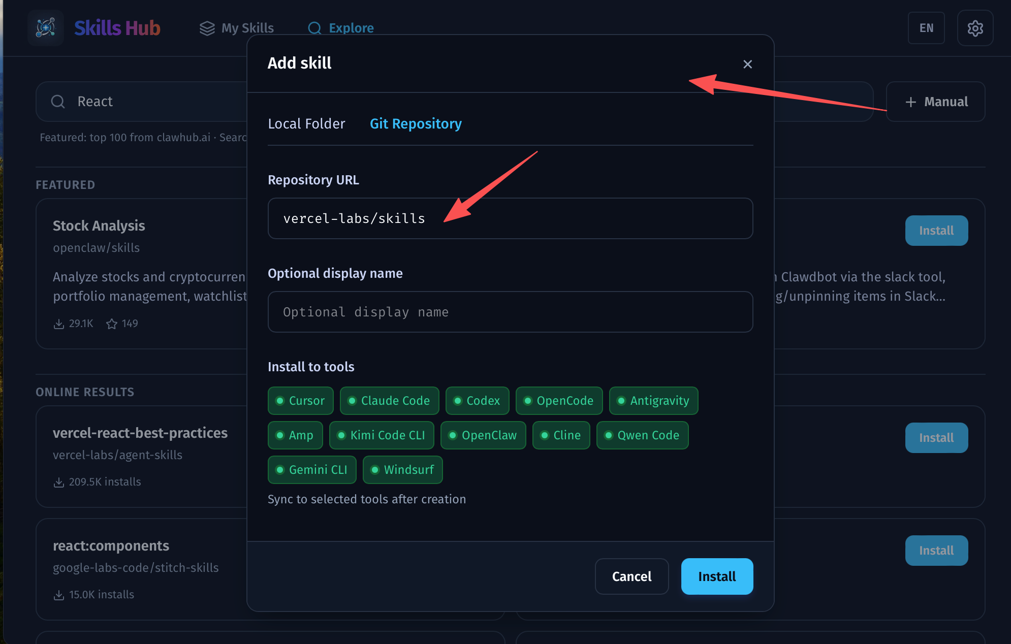Click the Optional display name field
This screenshot has width=1011, height=644.
[x=510, y=312]
